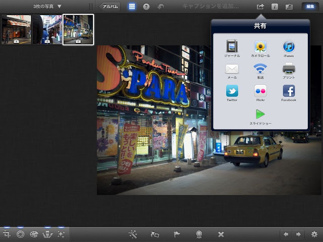Tap the blue Edit button
This screenshot has width=323, height=242.
[x=310, y=7]
